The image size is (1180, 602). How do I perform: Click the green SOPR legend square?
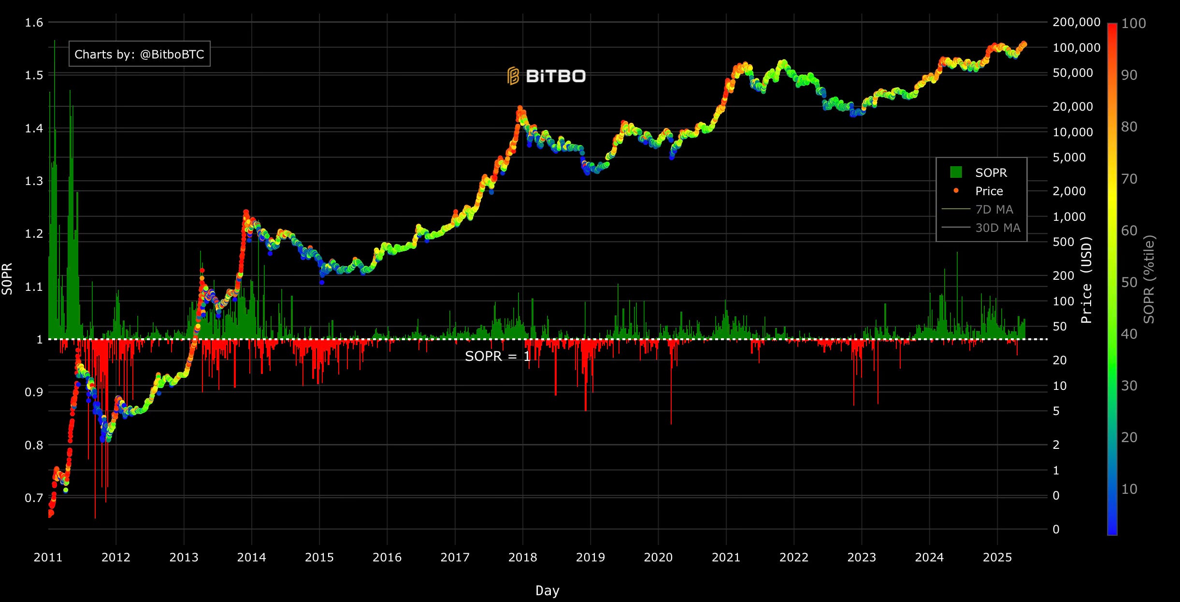tap(956, 172)
